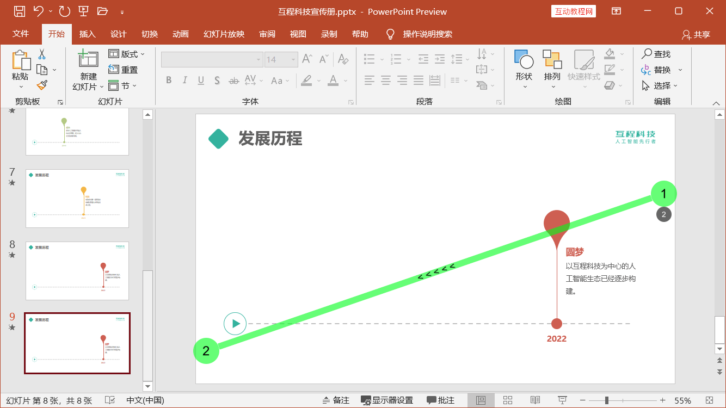Expand the Replace (替换) dropdown arrow

680,70
